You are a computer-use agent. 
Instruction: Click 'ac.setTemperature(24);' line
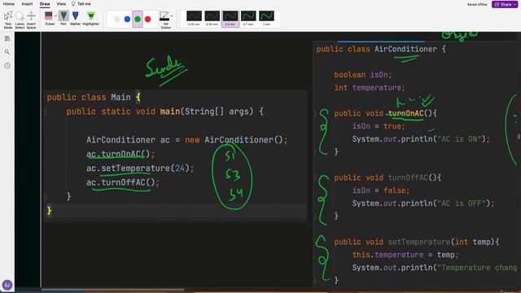140,168
